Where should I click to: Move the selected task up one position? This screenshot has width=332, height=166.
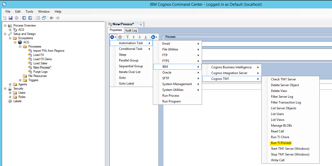point(134,37)
